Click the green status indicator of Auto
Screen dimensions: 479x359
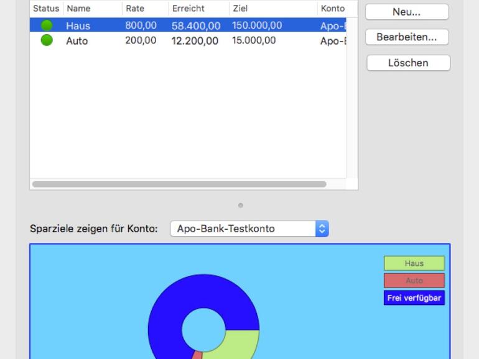pyautogui.click(x=47, y=40)
